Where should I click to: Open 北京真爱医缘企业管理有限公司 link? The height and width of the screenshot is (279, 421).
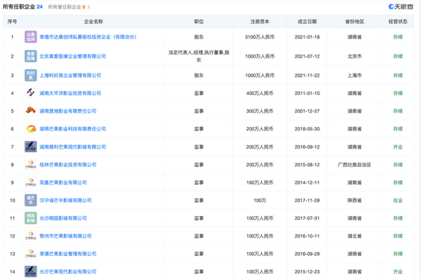pos(73,56)
